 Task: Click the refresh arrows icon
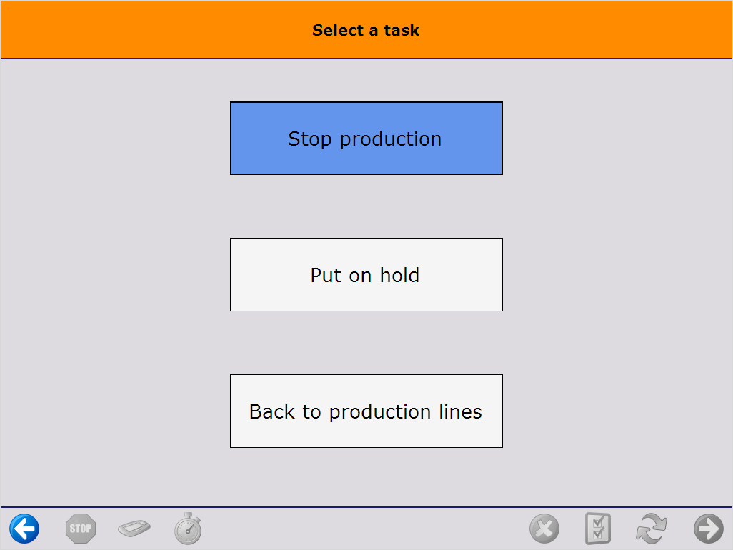coord(651,528)
